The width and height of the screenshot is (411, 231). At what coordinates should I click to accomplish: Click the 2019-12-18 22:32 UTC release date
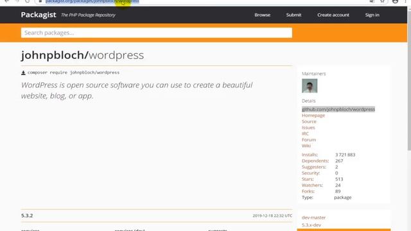[272, 216]
